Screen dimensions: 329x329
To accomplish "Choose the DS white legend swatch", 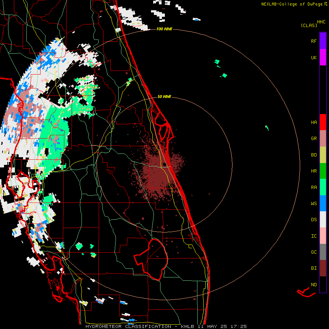I will (x=323, y=219).
